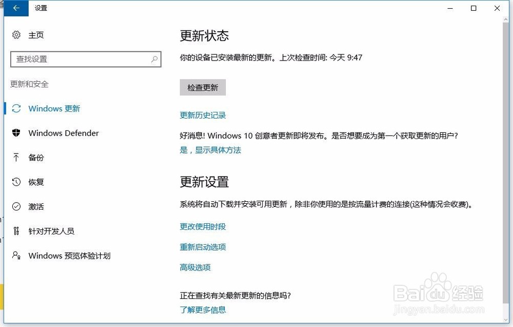
Task: Maximize the 设置 window
Action: pos(473,8)
